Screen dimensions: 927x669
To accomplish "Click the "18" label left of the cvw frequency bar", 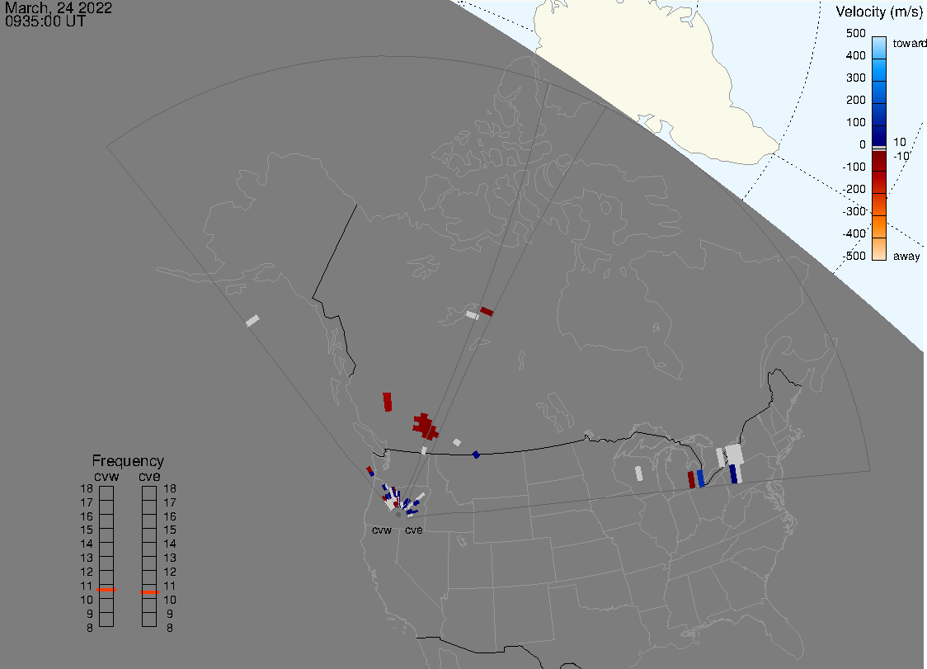I will coord(87,488).
